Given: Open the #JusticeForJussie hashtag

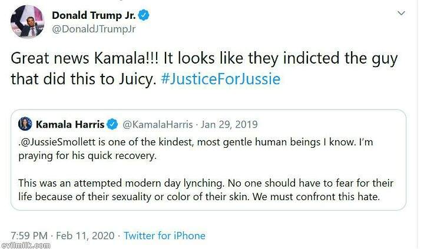Looking at the screenshot, I should [221, 79].
